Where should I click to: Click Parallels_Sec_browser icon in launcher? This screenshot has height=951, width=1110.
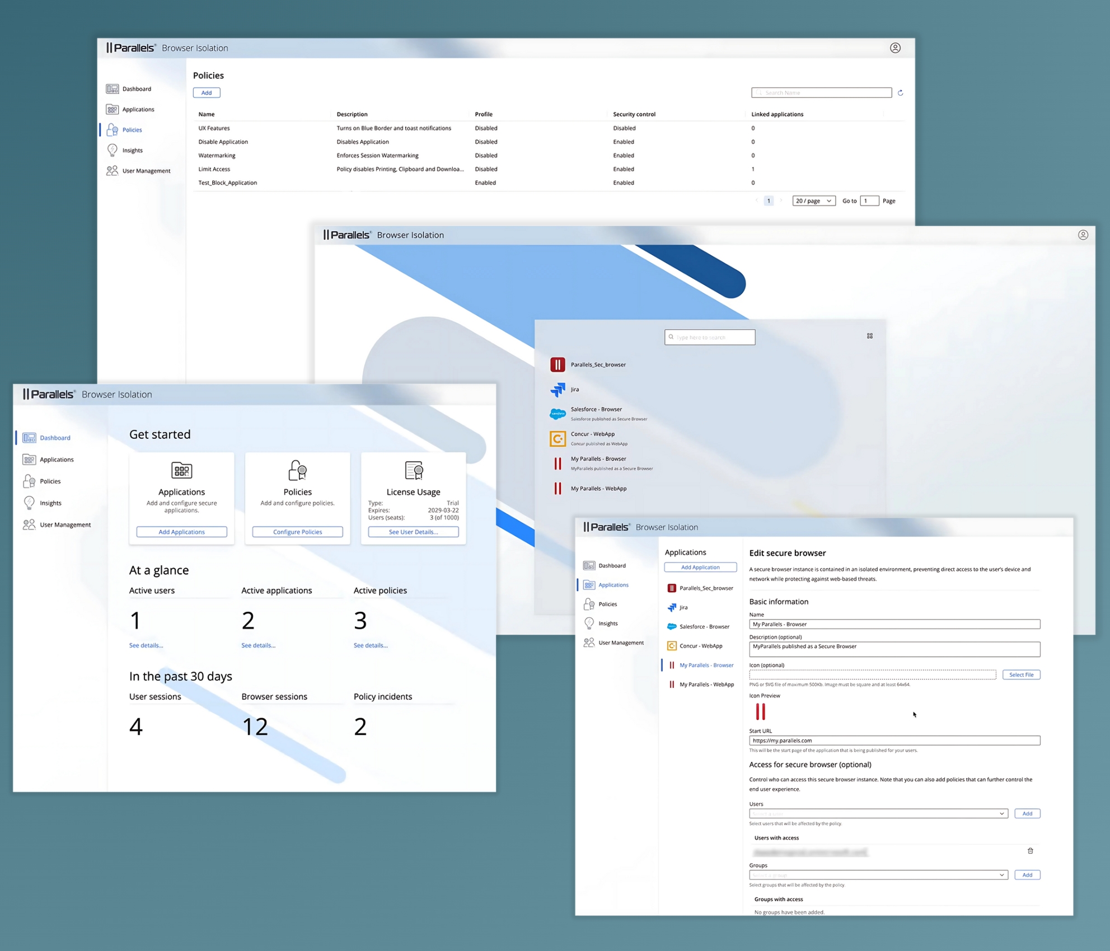coord(558,365)
